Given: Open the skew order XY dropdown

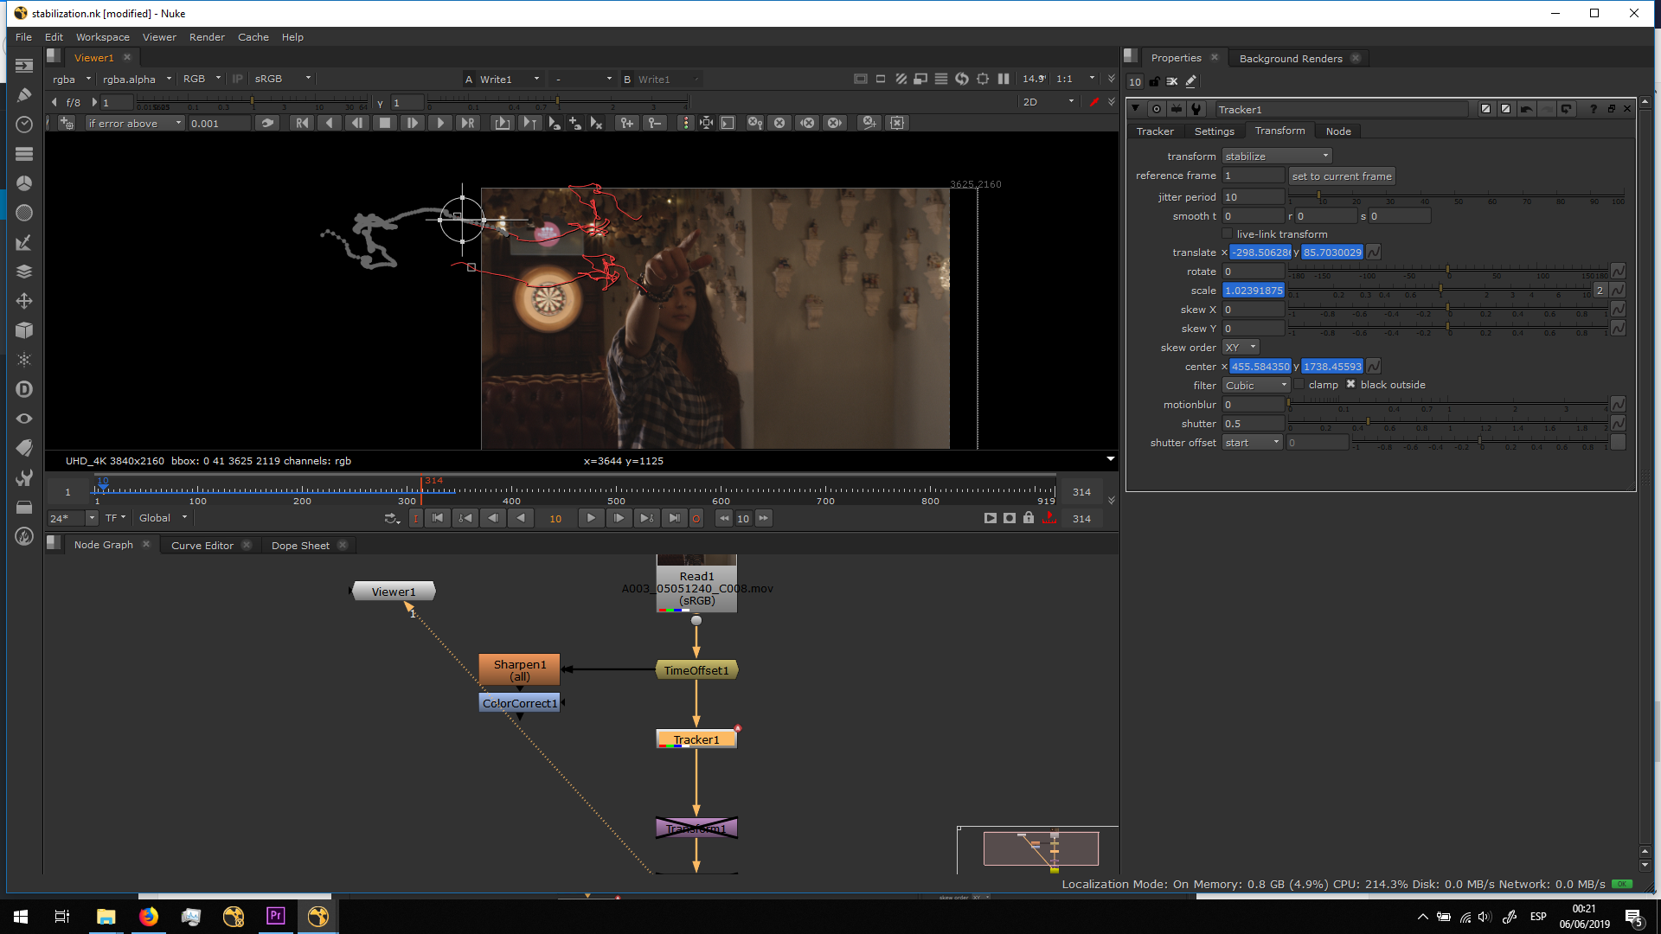Looking at the screenshot, I should pos(1241,348).
